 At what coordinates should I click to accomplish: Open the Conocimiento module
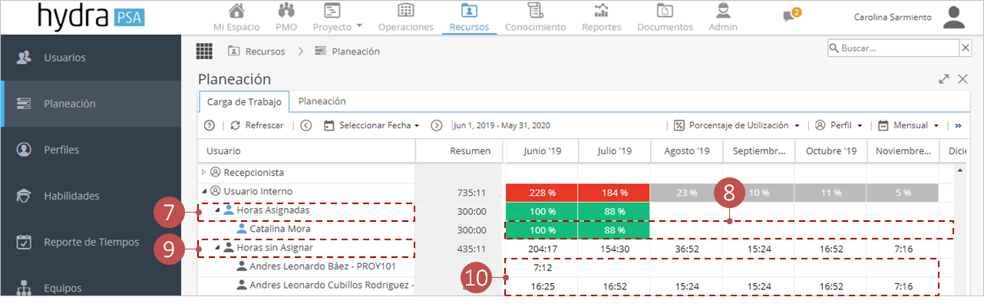click(x=535, y=11)
